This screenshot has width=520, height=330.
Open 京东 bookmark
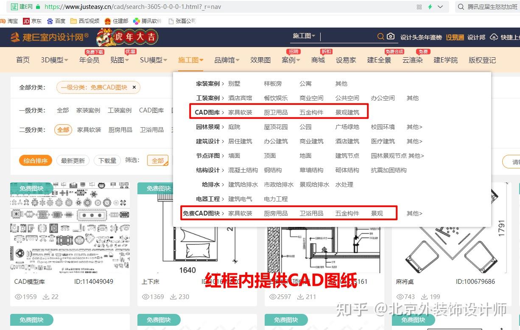pos(32,21)
